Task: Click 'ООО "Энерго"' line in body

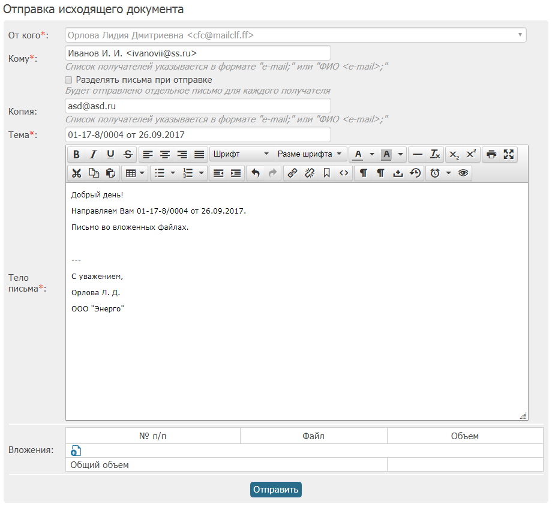Action: point(98,309)
